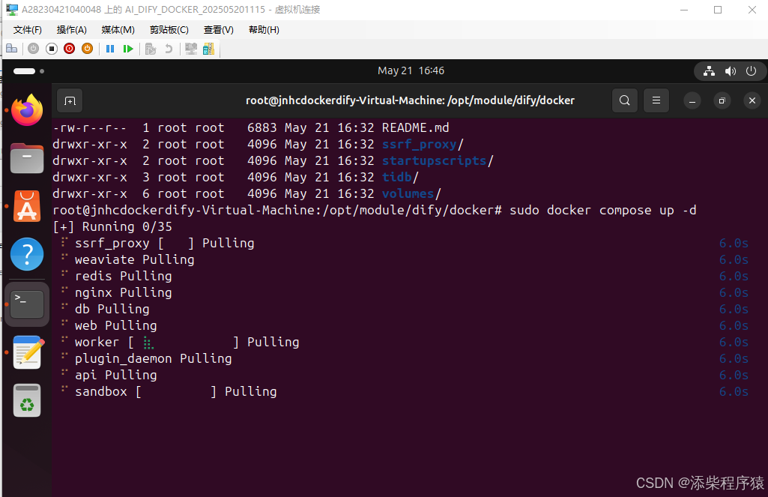The image size is (768, 497).
Task: Open Firefox from the Ubuntu dock
Action: pyautogui.click(x=27, y=110)
